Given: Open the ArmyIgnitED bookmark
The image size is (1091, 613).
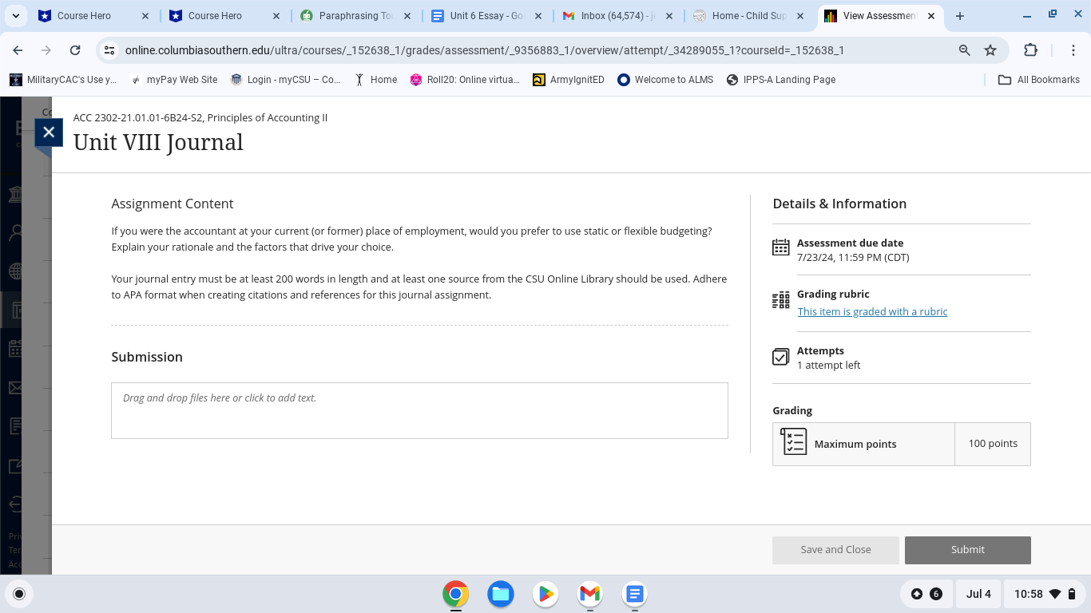Looking at the screenshot, I should [568, 80].
